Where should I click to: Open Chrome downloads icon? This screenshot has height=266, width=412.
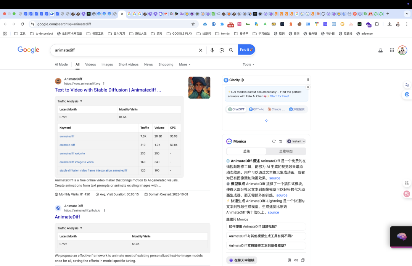pos(389,24)
